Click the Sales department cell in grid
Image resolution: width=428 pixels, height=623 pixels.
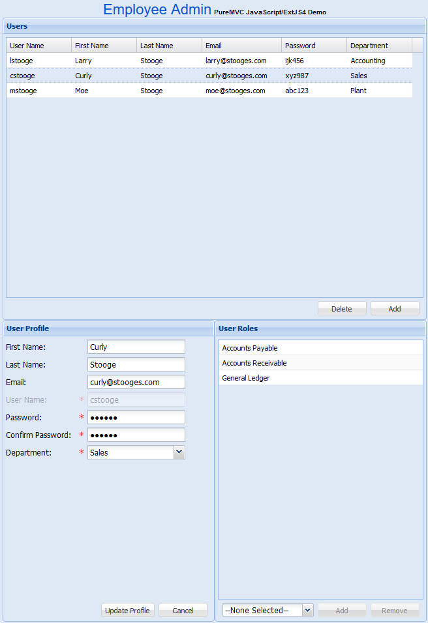click(x=379, y=76)
